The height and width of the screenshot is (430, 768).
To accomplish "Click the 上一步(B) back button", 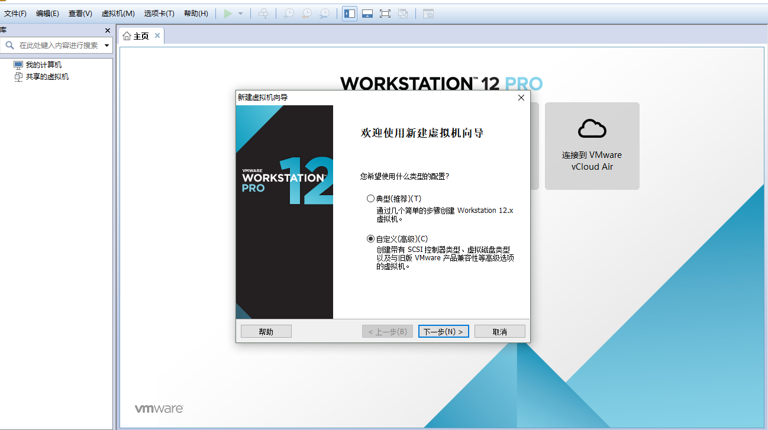I will coord(388,331).
